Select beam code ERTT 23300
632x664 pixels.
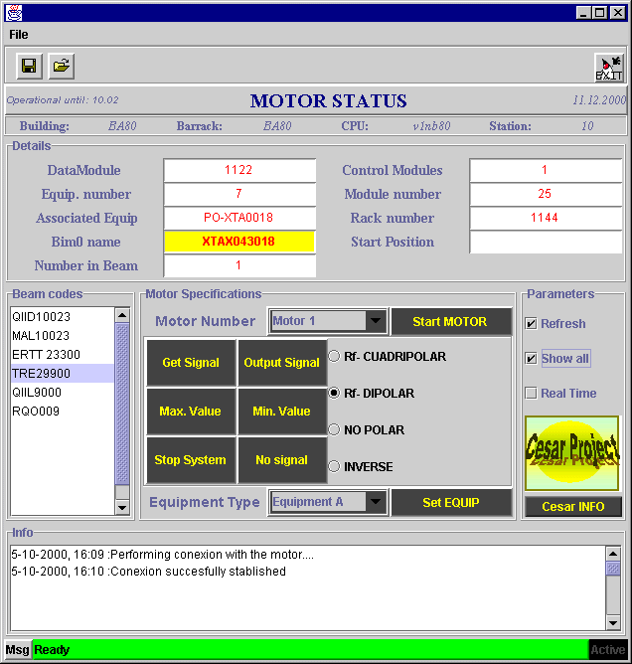pos(63,355)
